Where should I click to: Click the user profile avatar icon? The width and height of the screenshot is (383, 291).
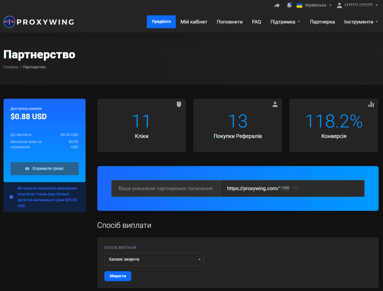click(339, 5)
